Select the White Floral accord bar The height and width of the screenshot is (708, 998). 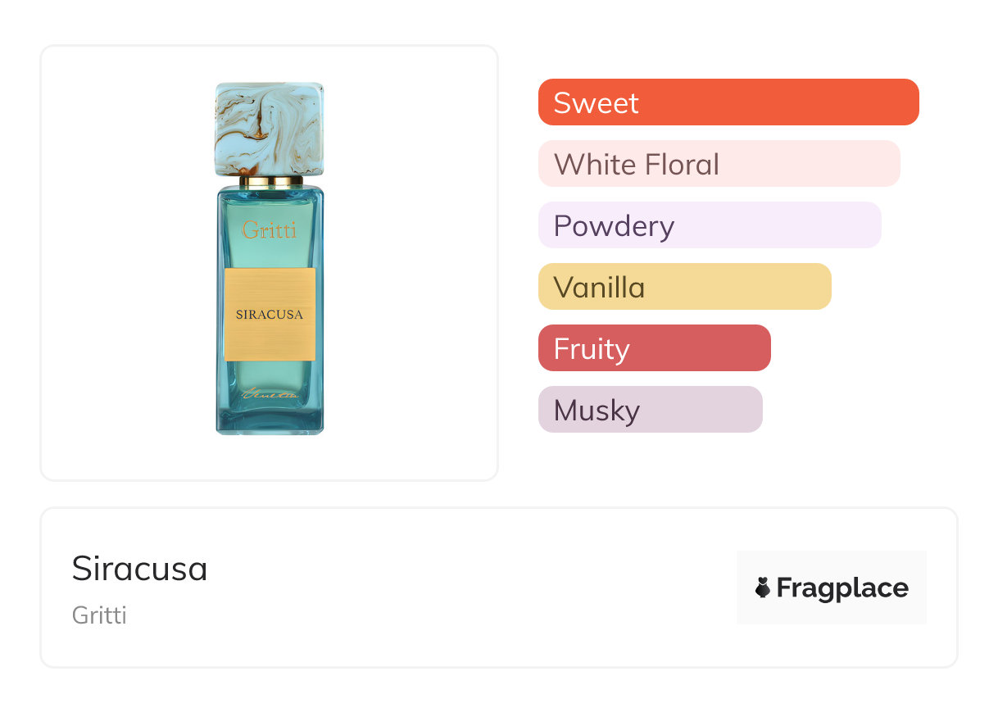(719, 164)
